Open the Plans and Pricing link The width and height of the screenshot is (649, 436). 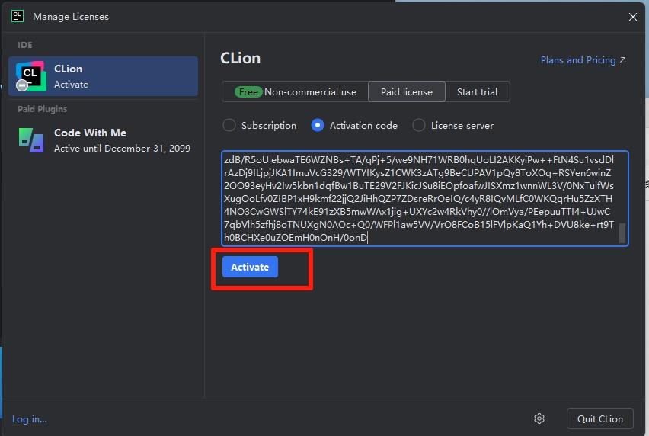click(583, 60)
